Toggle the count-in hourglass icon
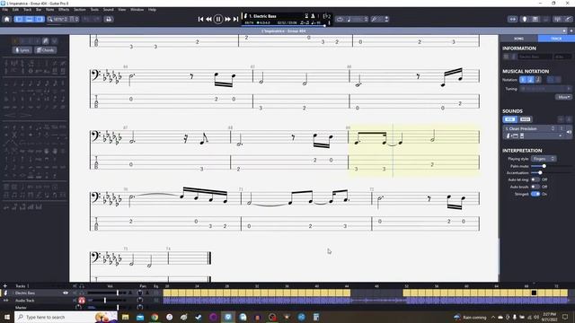The width and height of the screenshot is (575, 323). [306, 16]
